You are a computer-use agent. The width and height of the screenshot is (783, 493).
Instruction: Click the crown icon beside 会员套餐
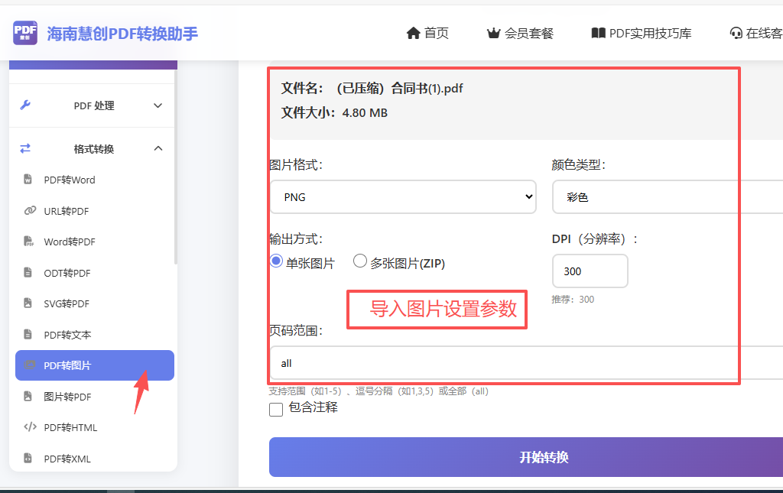tap(493, 34)
